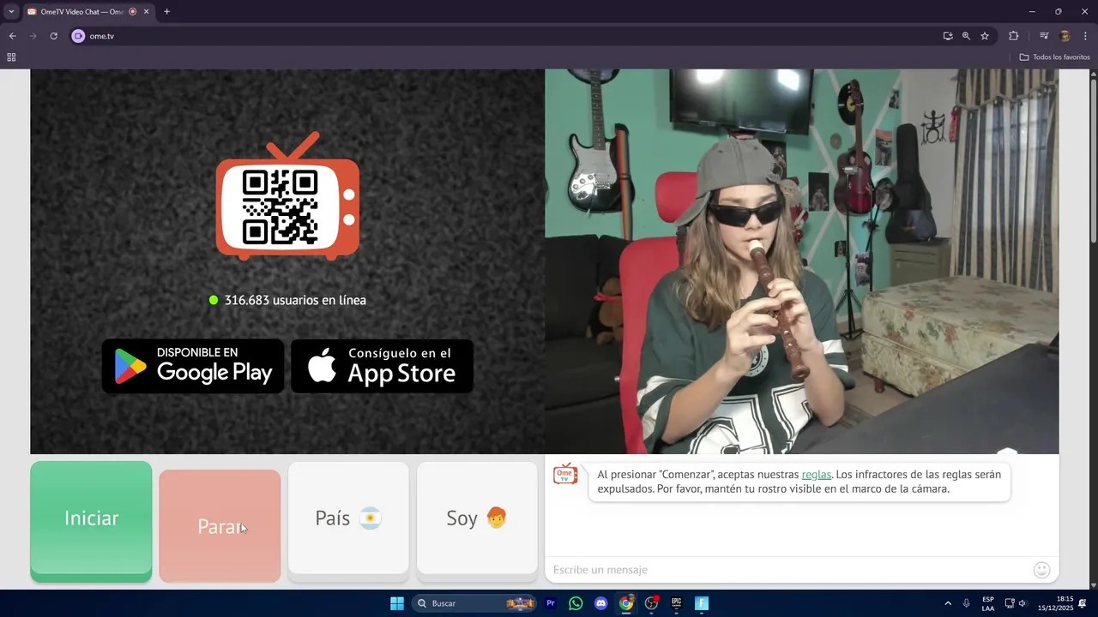Click the taskbar Buscar search box

point(474,603)
